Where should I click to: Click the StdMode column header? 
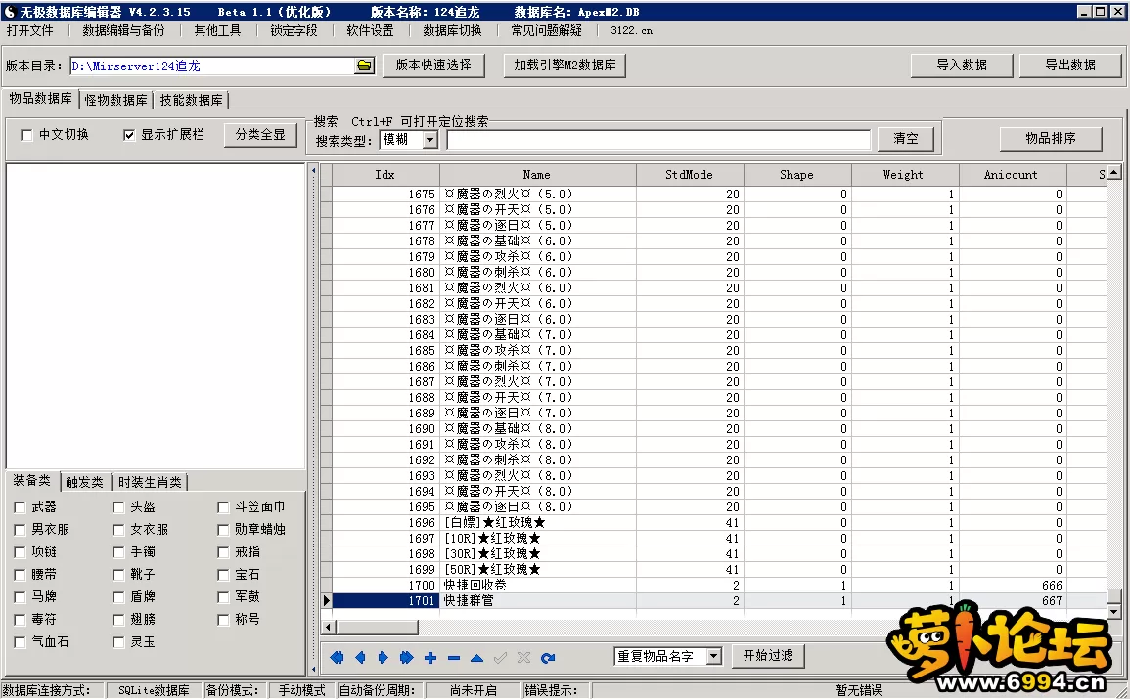690,175
